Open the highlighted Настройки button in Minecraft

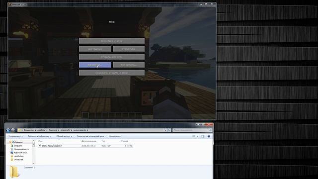pyautogui.click(x=95, y=65)
